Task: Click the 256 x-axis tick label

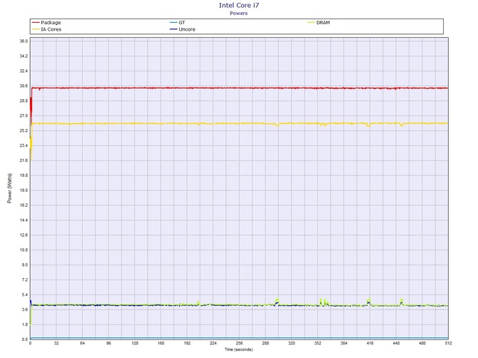Action: (239, 343)
